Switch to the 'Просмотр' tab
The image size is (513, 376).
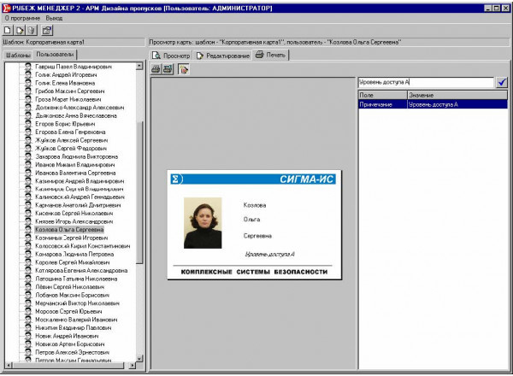171,55
